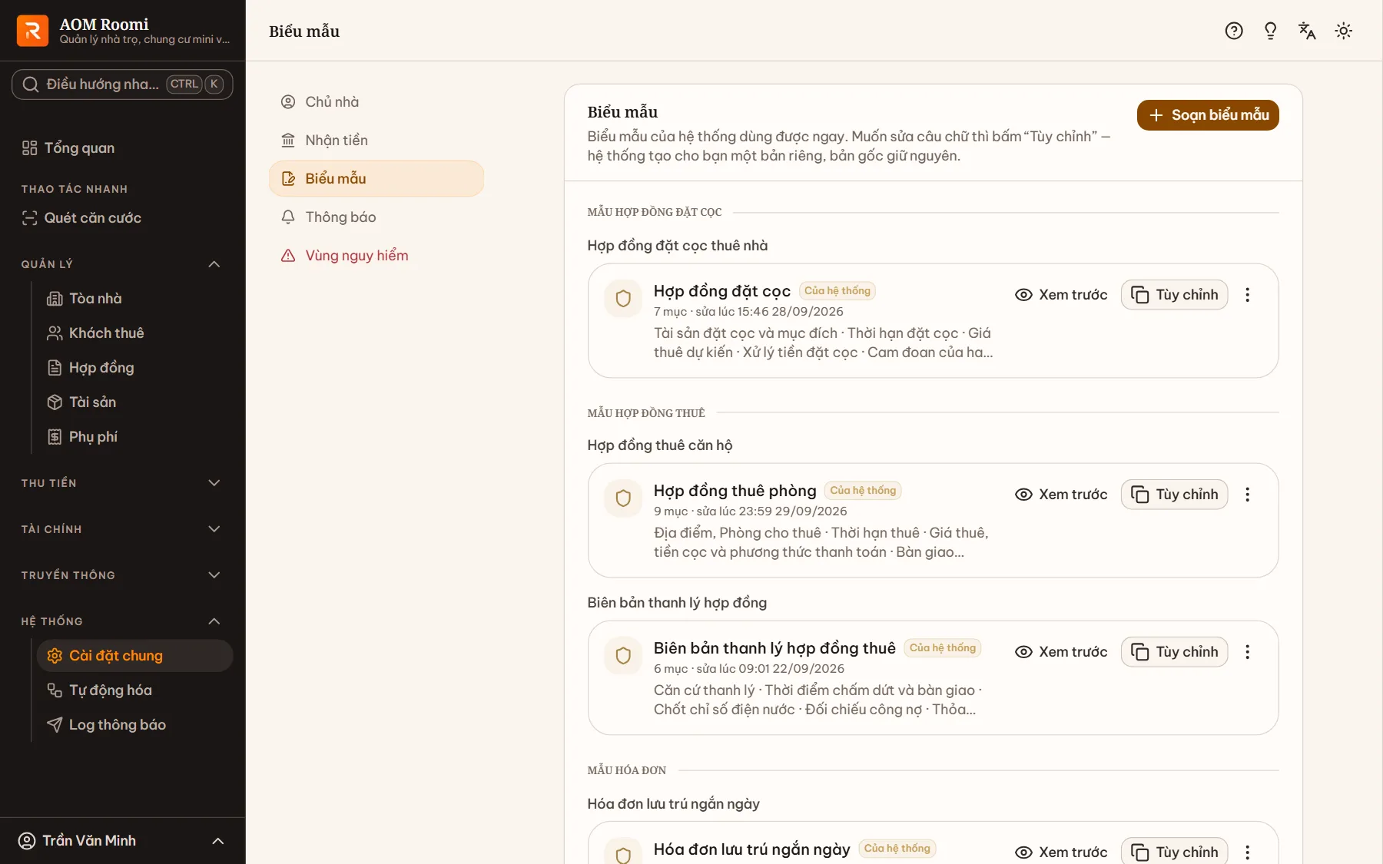Expand the THU TIỀN sidebar section

(122, 483)
